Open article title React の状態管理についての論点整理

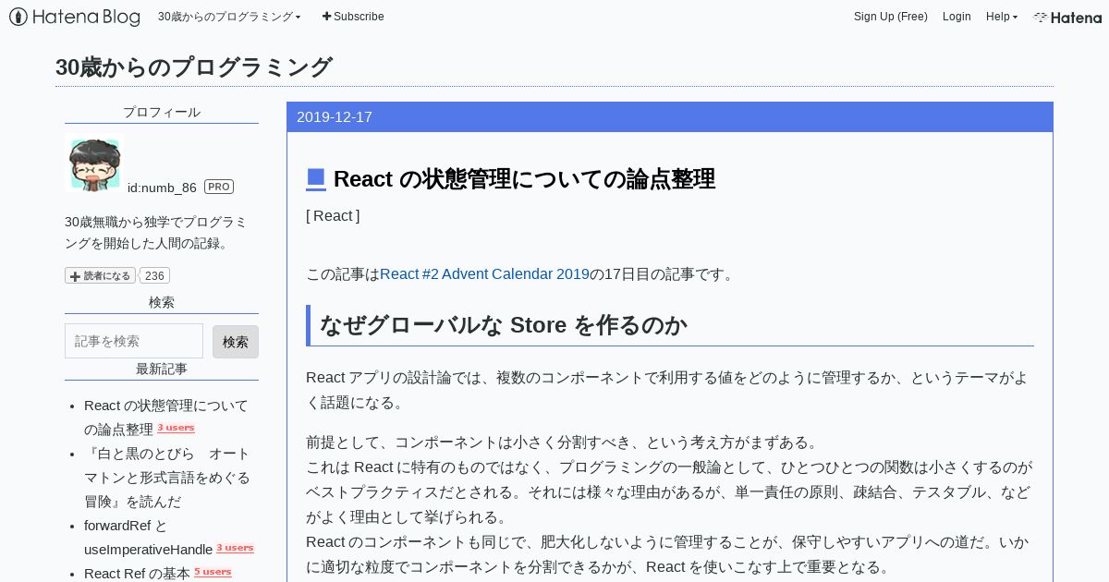point(524,179)
